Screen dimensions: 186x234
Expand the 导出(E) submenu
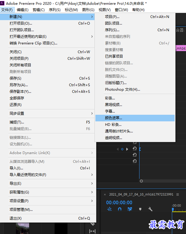tap(92, 184)
